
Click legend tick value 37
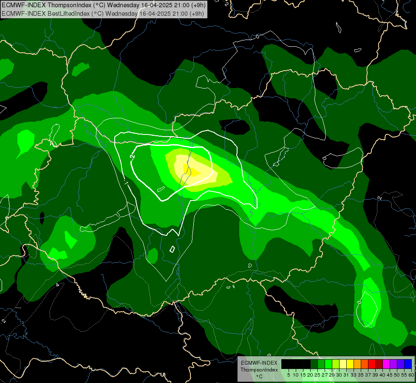[x=368, y=375]
